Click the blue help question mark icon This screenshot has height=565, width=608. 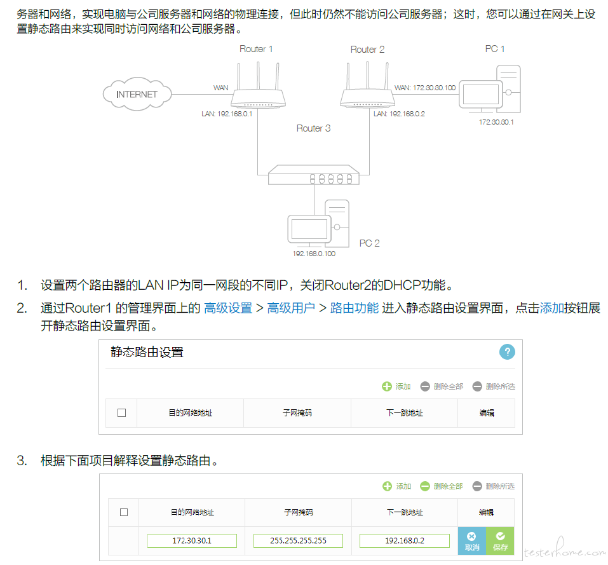507,351
